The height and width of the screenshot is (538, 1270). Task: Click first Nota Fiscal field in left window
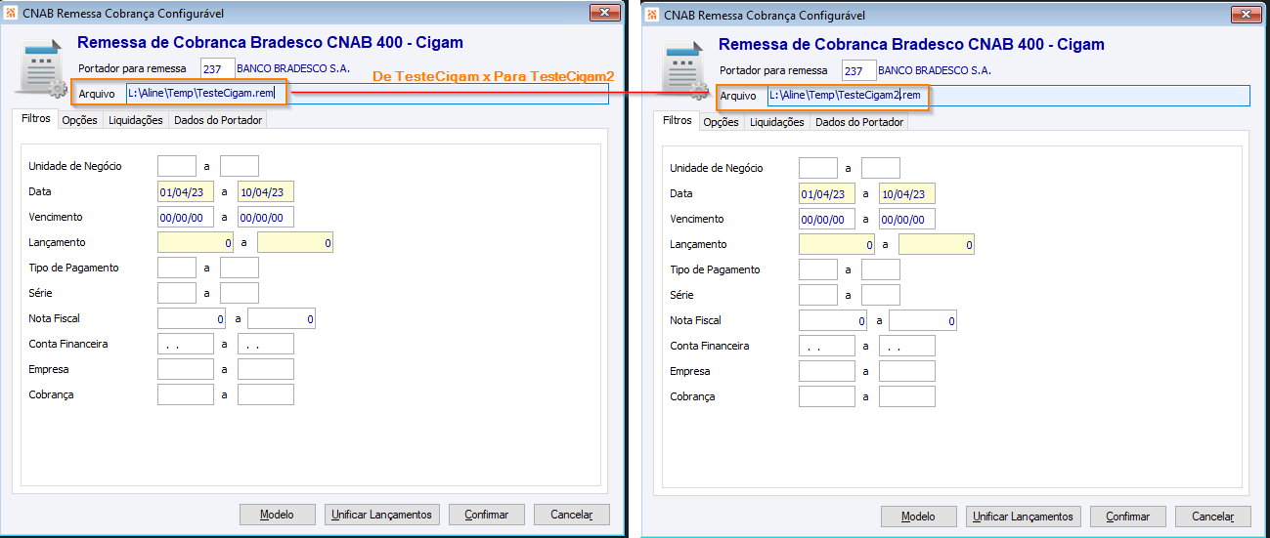coord(193,318)
